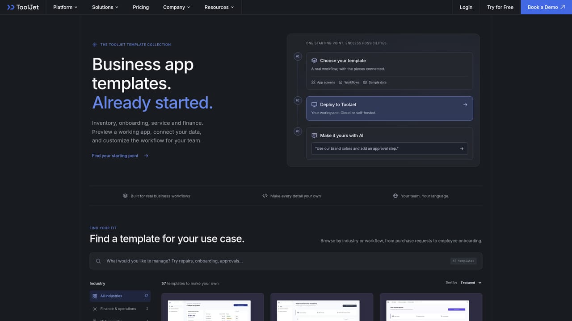Focus the template search field
The image size is (572, 321).
(286, 261)
